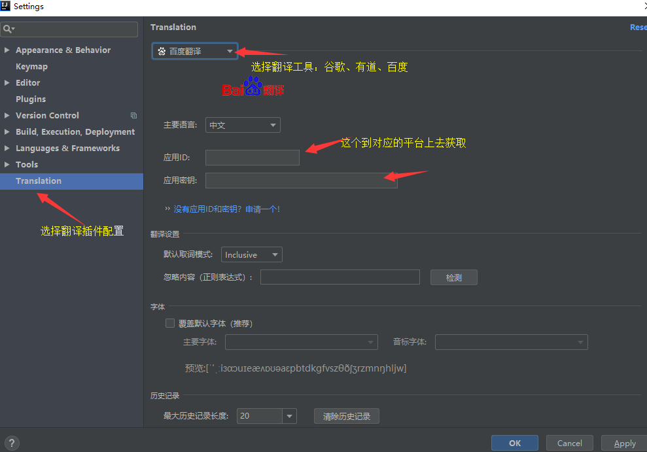
Task: Click the Baidu paw icon in translator dropdown
Action: [x=162, y=51]
